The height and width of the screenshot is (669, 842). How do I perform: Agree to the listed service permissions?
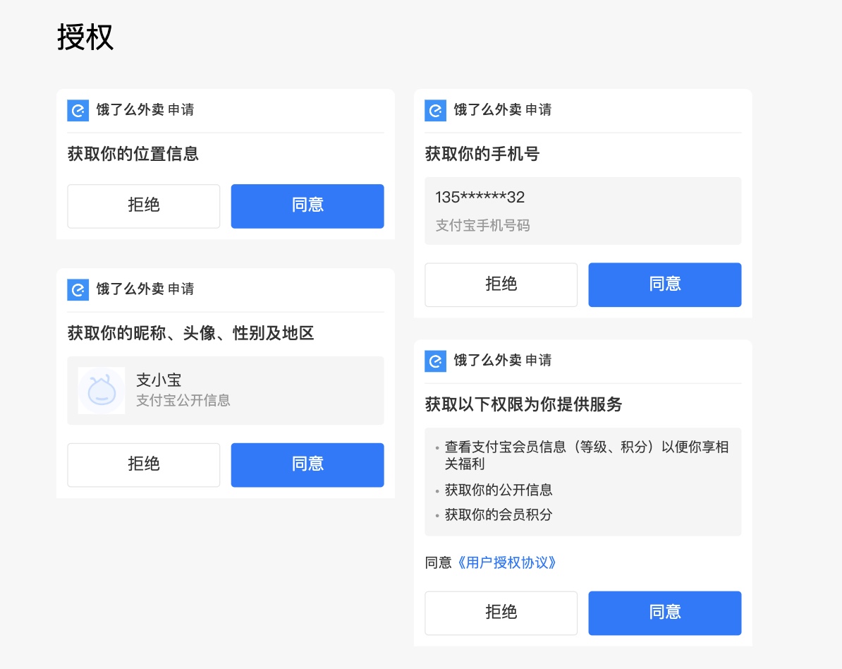pos(665,613)
